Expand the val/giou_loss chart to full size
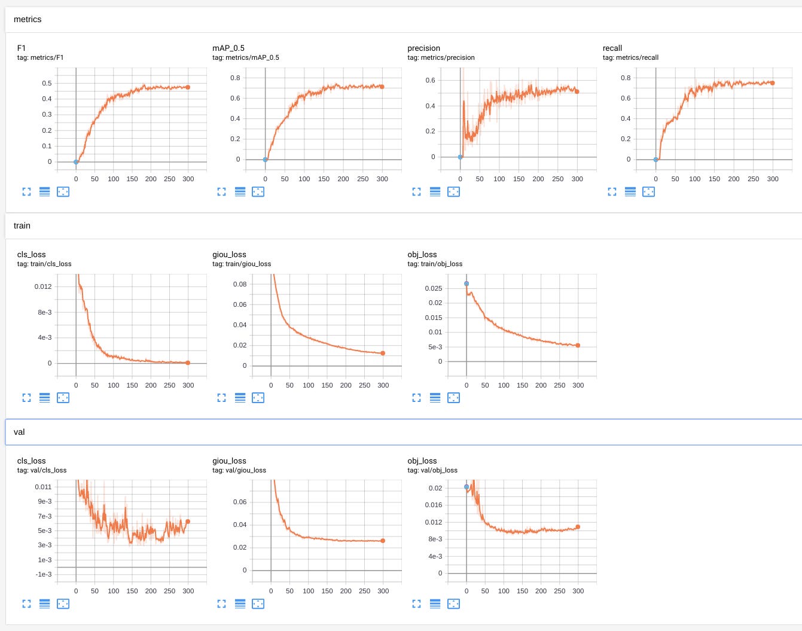Screen dimensions: 802x631 221,604
